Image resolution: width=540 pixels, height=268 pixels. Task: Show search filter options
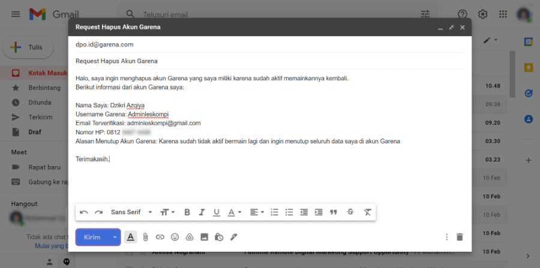pyautogui.click(x=425, y=14)
